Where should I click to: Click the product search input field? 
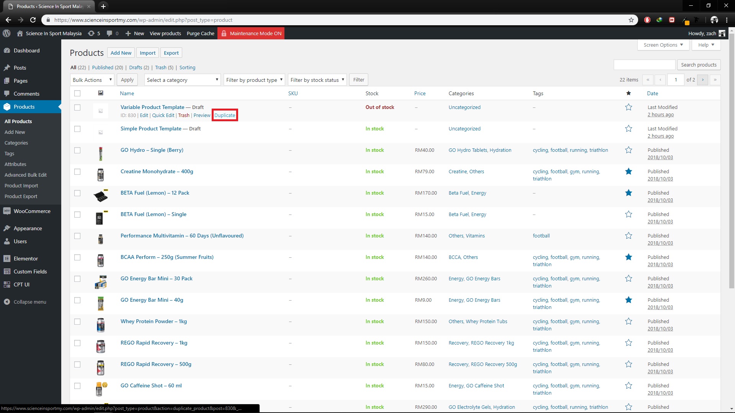[x=644, y=65]
